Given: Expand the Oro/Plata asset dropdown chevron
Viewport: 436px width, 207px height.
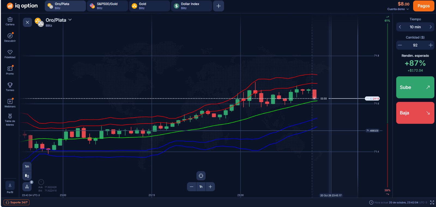Looking at the screenshot, I should pyautogui.click(x=70, y=20).
